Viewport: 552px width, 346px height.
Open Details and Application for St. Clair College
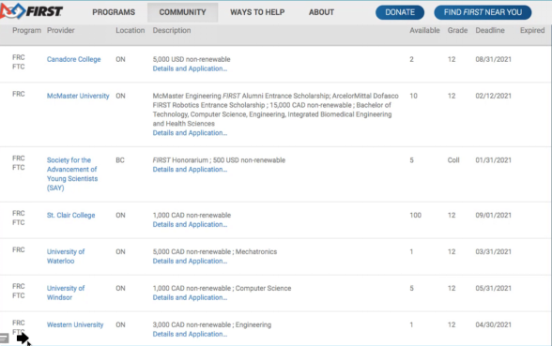click(x=190, y=224)
